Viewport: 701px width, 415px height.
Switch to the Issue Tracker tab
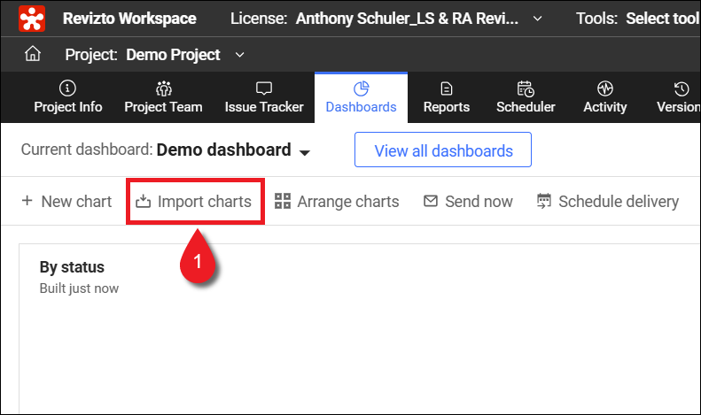264,97
